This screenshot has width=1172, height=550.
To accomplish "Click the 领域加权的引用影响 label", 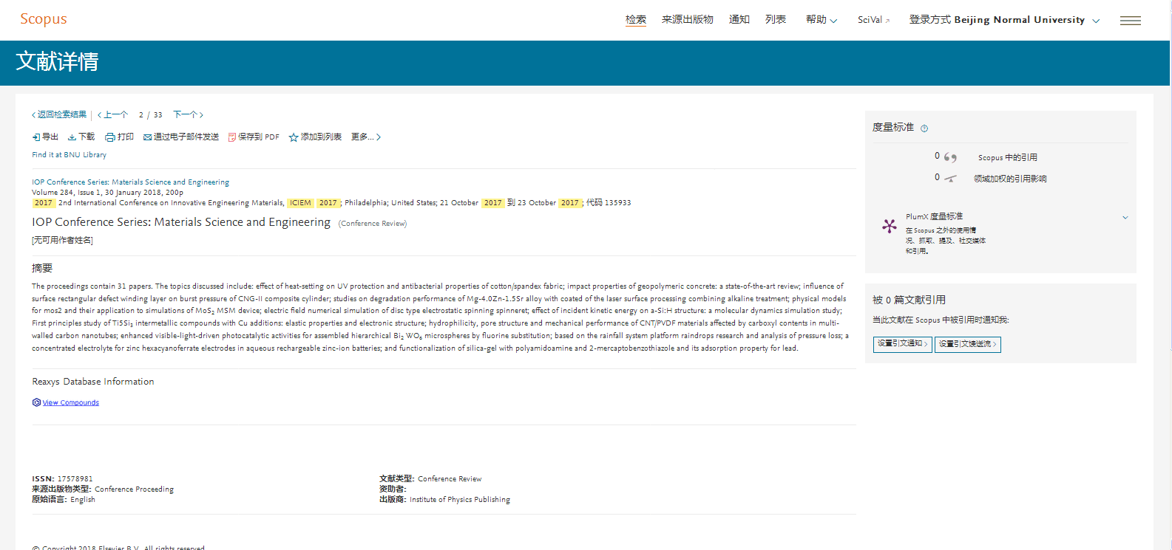I will 1010,179.
